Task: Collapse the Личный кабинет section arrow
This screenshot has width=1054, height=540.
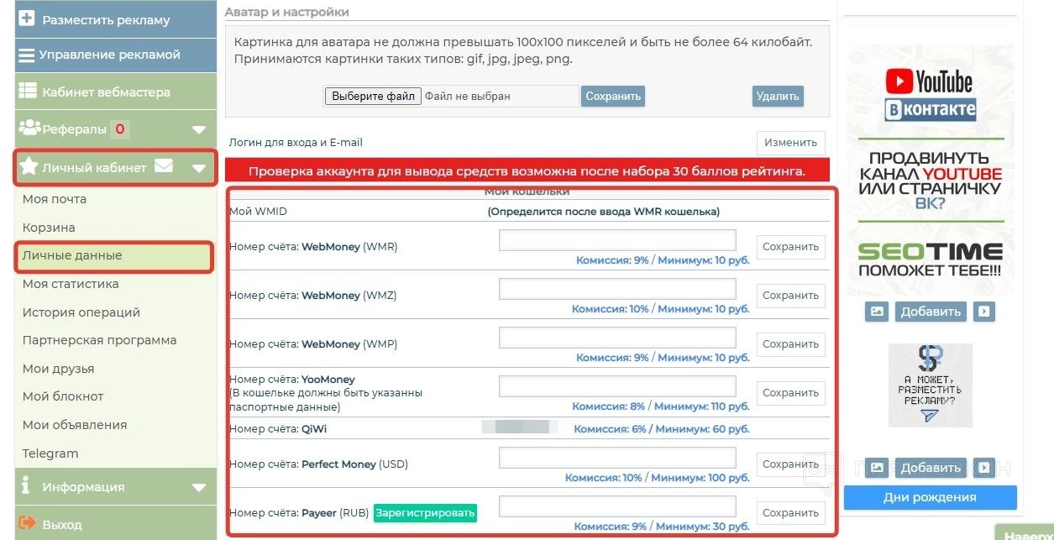Action: (199, 167)
